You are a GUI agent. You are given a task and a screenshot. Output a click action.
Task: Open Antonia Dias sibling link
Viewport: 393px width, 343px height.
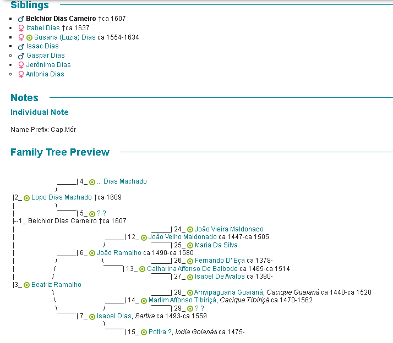click(x=45, y=74)
